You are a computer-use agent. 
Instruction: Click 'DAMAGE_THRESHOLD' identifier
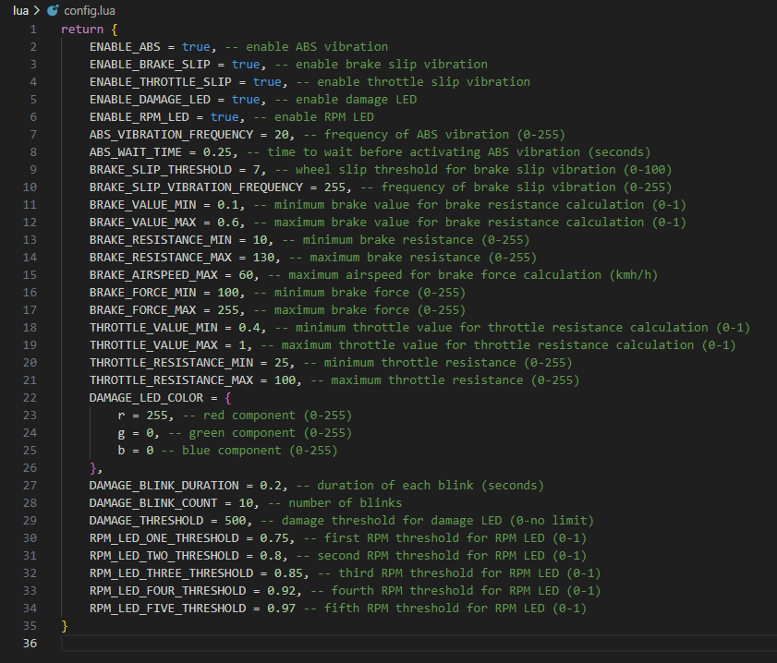tap(146, 521)
